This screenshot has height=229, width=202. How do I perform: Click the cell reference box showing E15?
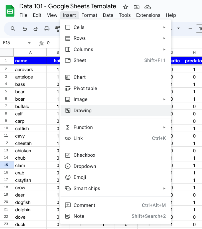pyautogui.click(x=13, y=43)
